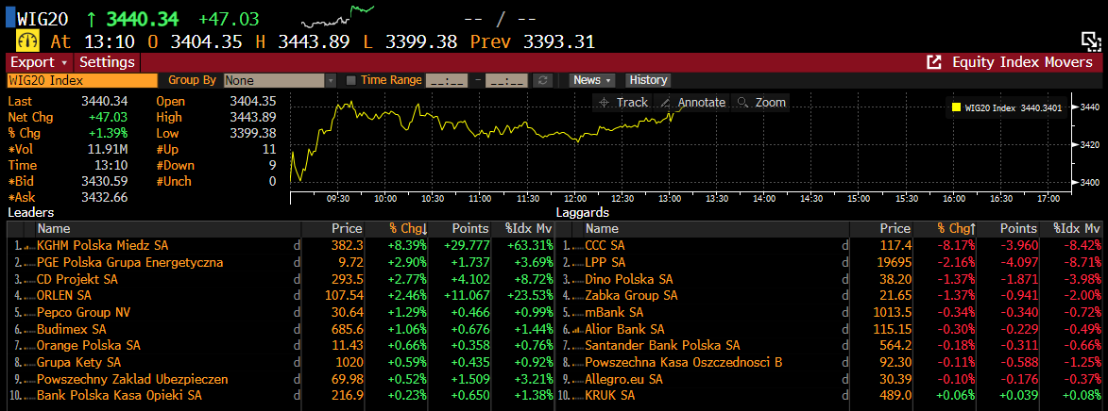
Task: Click CCC SA's -8.17% change value
Action: 956,245
